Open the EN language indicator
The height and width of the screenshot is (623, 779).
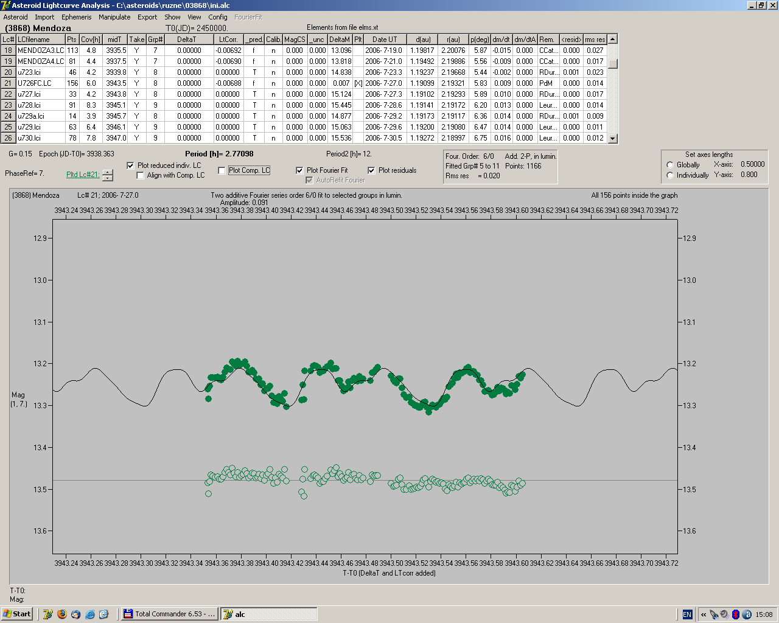[x=687, y=614]
